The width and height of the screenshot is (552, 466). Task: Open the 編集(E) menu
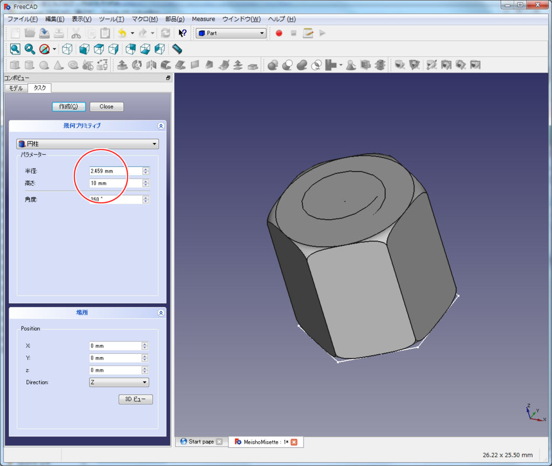pos(54,19)
